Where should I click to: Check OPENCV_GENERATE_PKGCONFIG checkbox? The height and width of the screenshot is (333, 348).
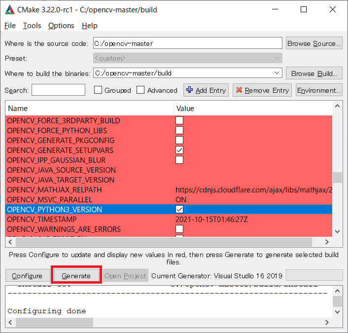tap(179, 140)
